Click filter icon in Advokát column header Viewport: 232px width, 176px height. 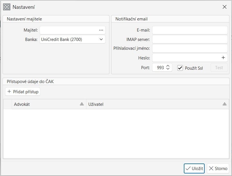[82, 104]
